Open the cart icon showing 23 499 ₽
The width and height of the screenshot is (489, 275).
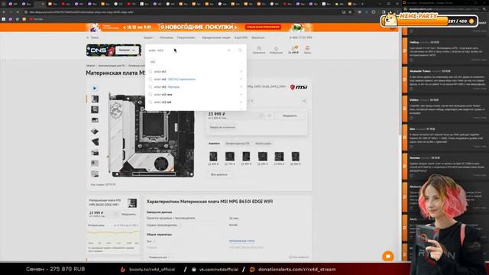point(293,50)
